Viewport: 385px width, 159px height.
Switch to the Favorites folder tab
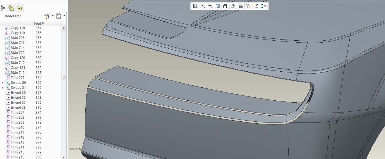[19, 8]
